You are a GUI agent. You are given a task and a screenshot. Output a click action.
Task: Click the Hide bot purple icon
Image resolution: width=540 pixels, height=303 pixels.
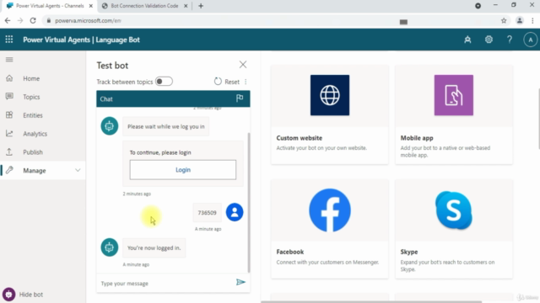click(9, 295)
